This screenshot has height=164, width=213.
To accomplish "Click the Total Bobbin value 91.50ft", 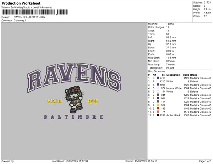I will pyautogui.click(x=170, y=68).
